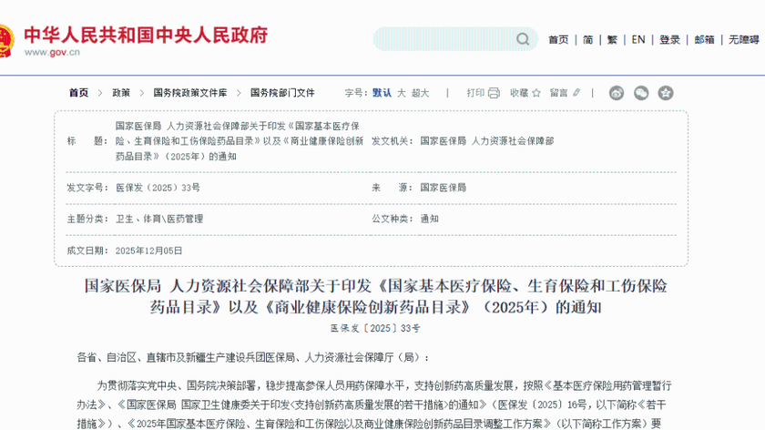Set font size to 大

tap(401, 93)
